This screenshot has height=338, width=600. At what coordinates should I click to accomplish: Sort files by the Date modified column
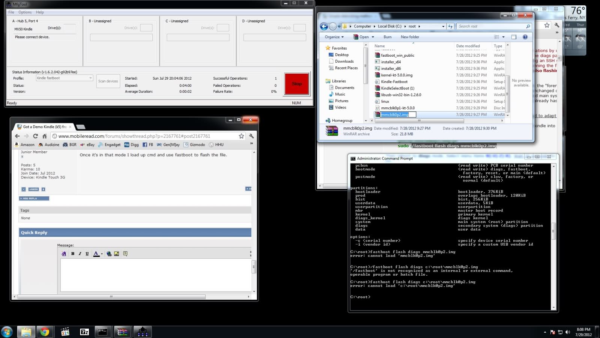click(x=468, y=46)
